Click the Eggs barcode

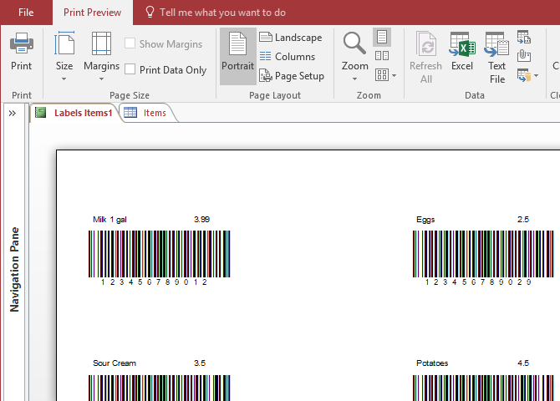(x=483, y=253)
